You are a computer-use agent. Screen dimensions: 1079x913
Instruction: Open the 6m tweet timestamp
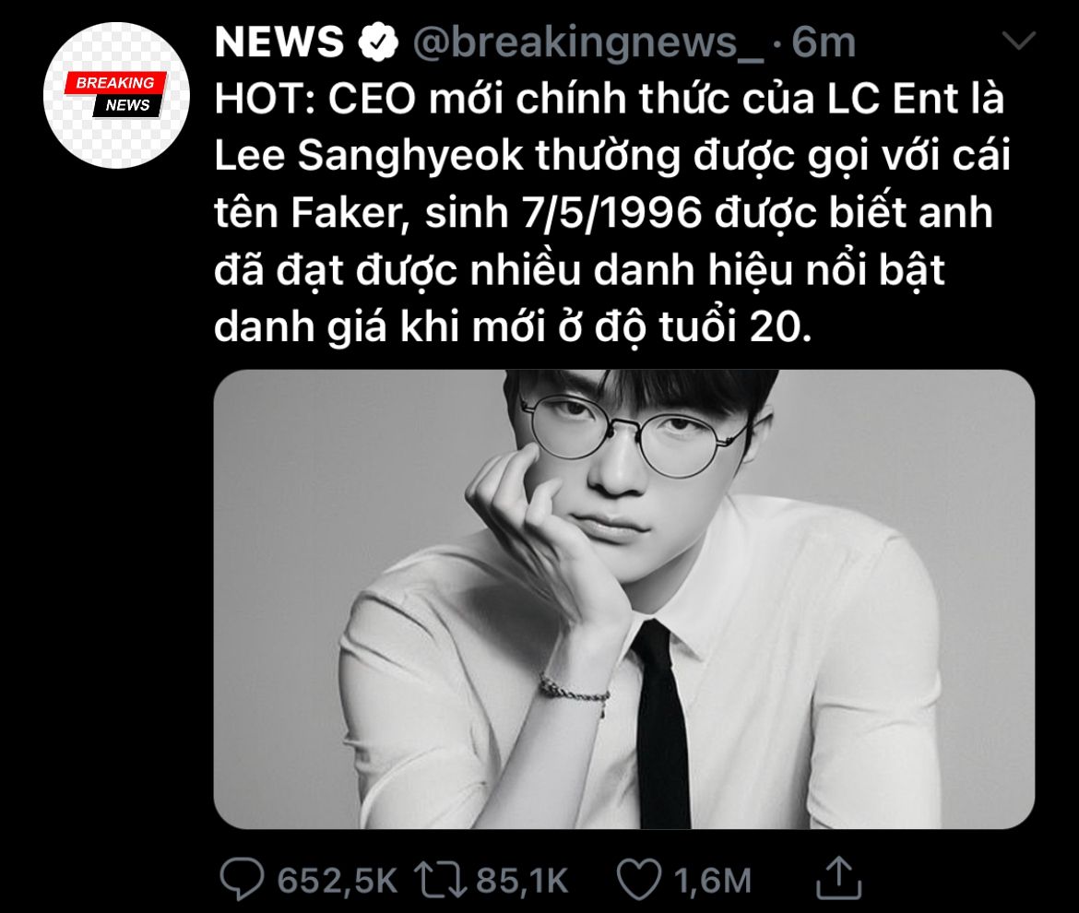(823, 42)
